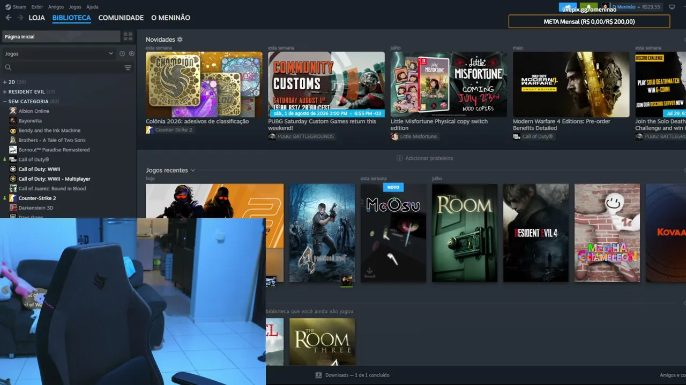Open Resident Evil 4 remake cover
Screen dimensions: 686x385
pyautogui.click(x=536, y=233)
